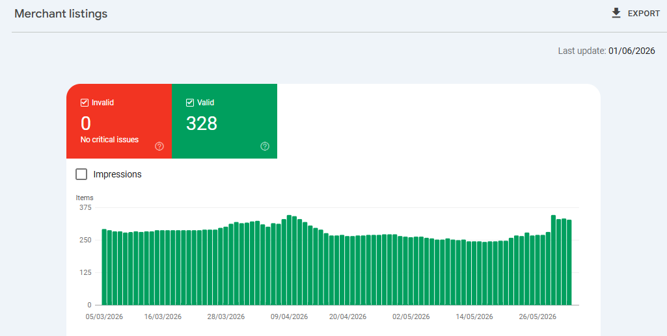Open help icon on Invalid card
The height and width of the screenshot is (336, 667).
tap(159, 146)
